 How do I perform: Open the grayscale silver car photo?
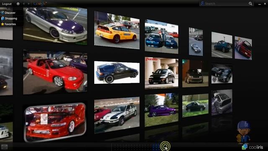222,102
